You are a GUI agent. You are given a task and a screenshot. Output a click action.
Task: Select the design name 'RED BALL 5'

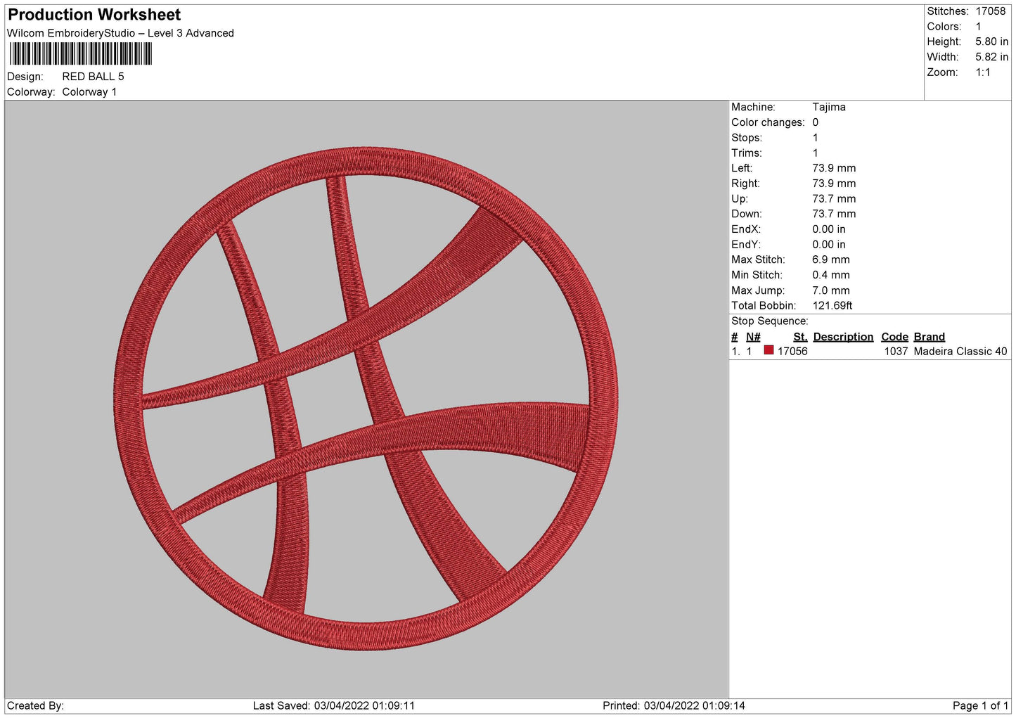click(93, 77)
